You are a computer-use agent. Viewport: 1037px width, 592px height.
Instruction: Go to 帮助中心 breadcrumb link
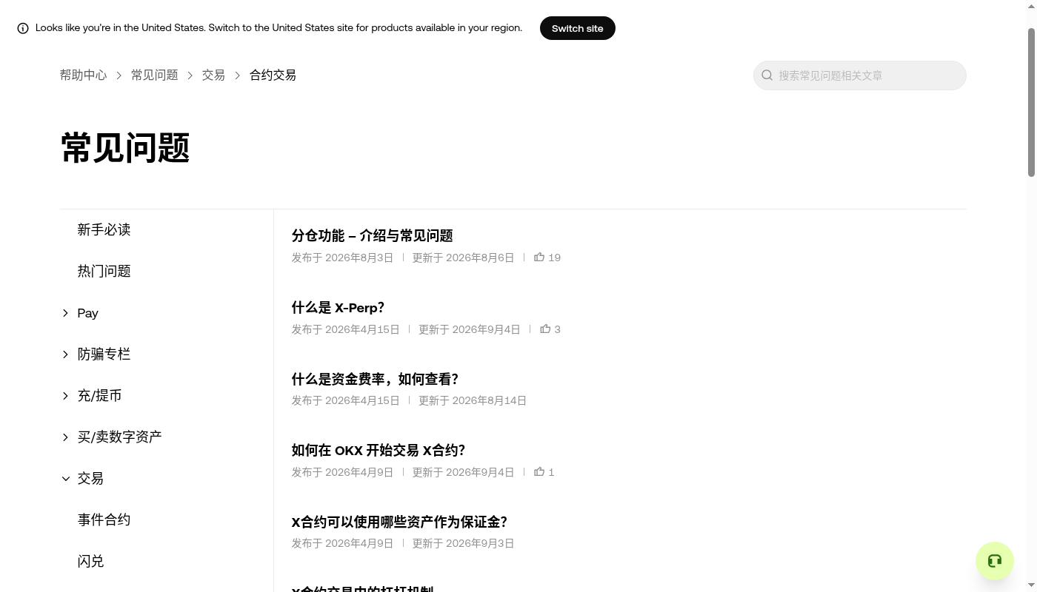pos(83,75)
